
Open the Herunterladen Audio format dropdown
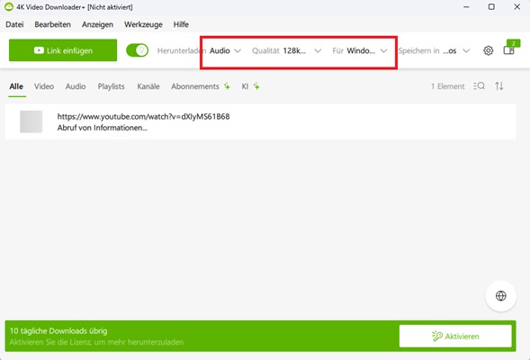tap(225, 50)
